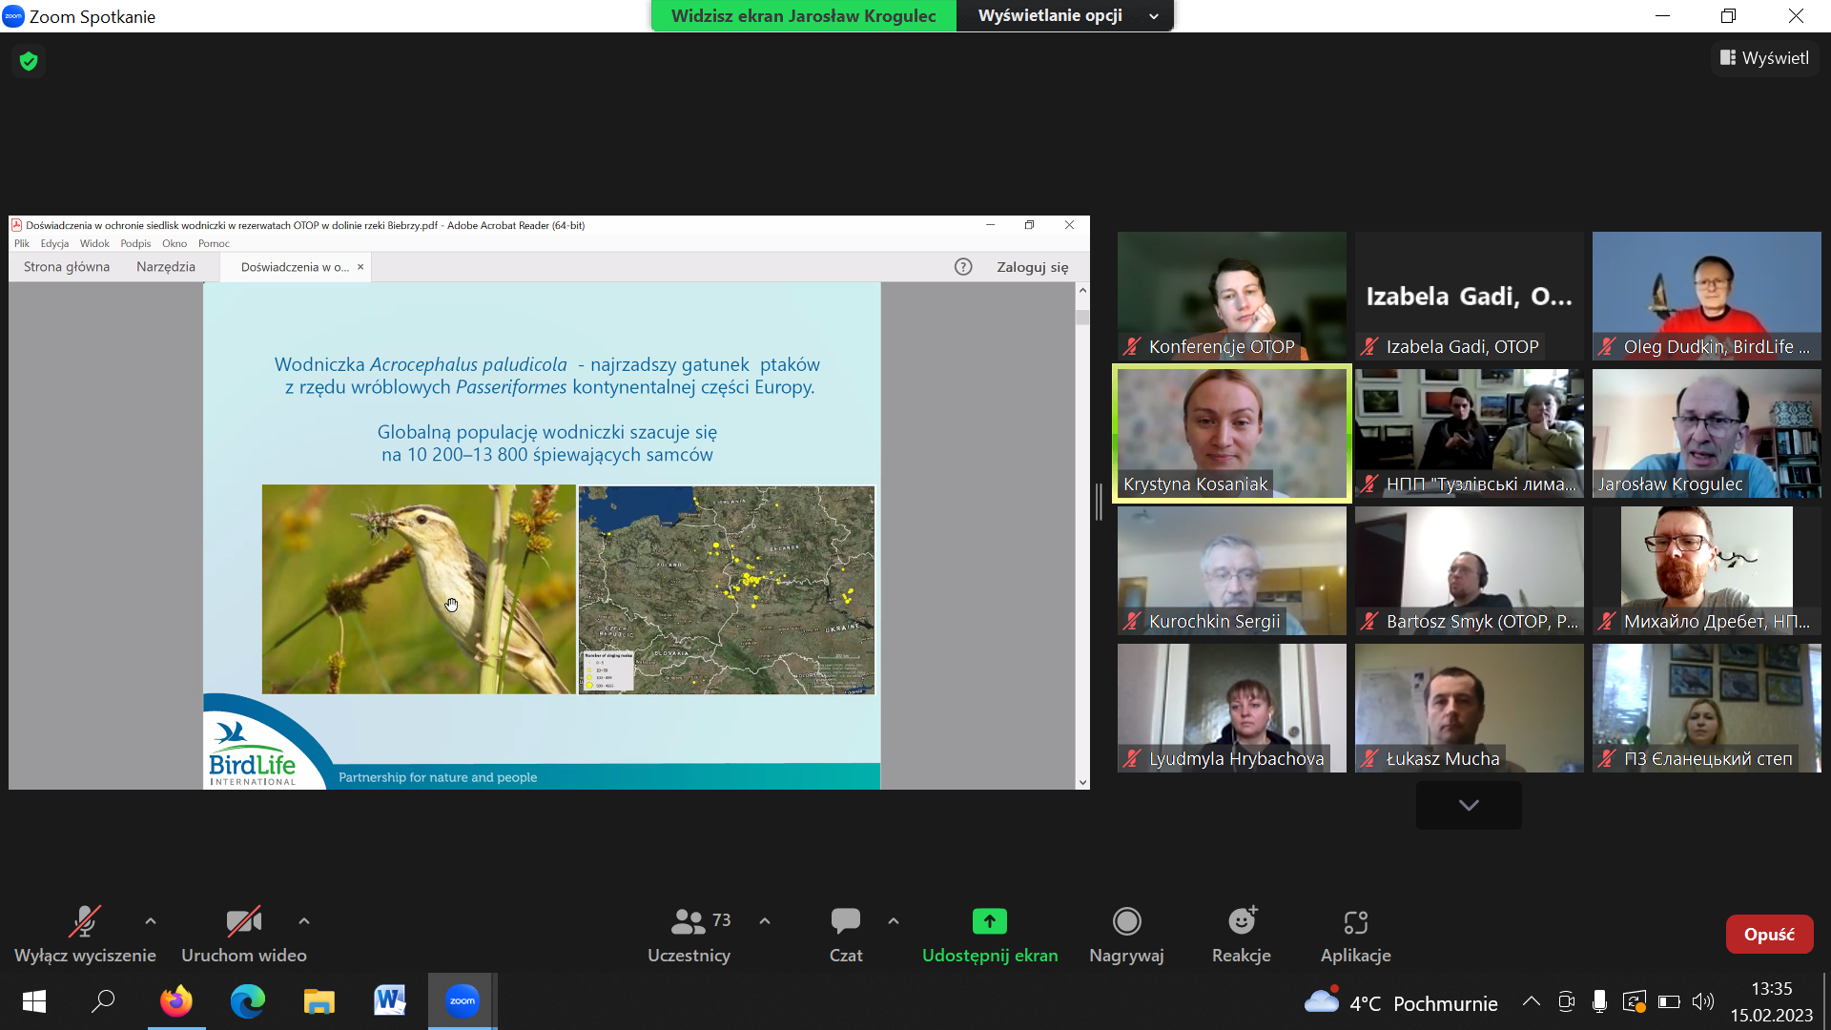The height and width of the screenshot is (1030, 1831).
Task: Switch to the Narzędzia tab
Action: coord(165,267)
